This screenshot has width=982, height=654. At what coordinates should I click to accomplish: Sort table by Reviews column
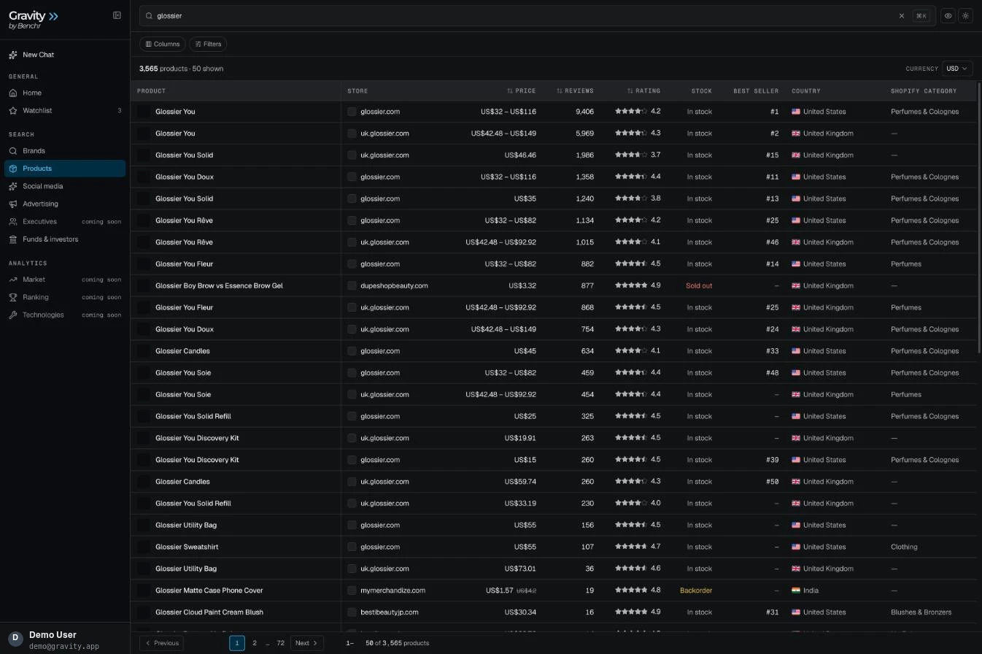tap(575, 91)
